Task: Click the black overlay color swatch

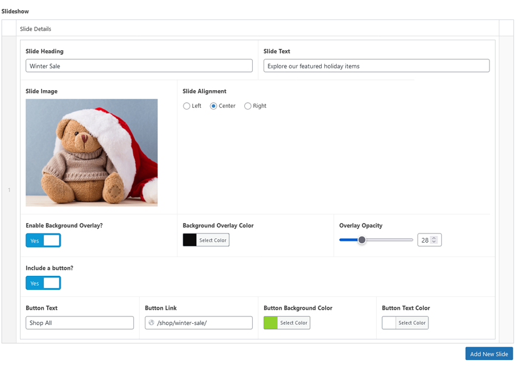Action: (189, 240)
